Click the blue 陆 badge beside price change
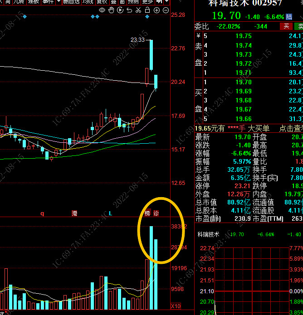This screenshot has width=303, height=315. click(289, 17)
